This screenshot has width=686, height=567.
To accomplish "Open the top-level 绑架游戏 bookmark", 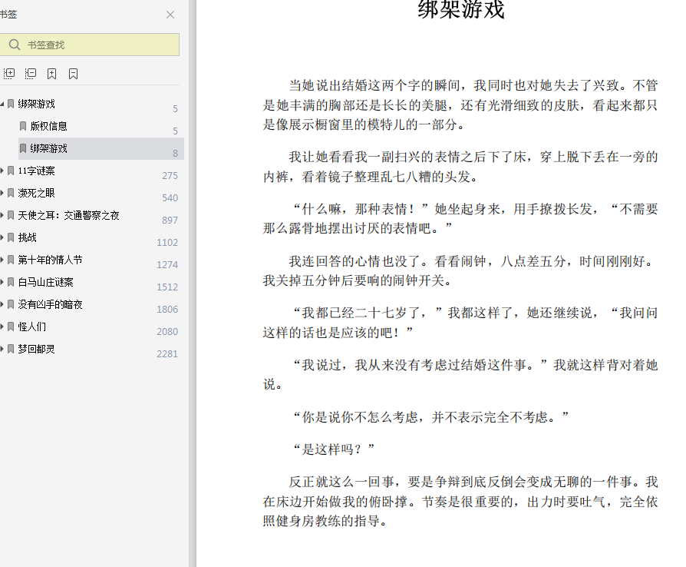I will [x=36, y=104].
